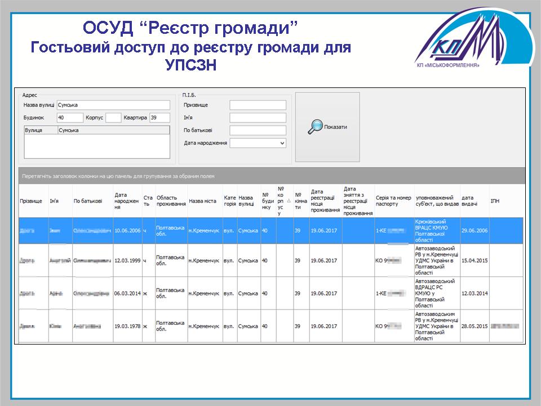The height and width of the screenshot is (406, 541).
Task: Click the По батькові search field
Action: (258, 130)
